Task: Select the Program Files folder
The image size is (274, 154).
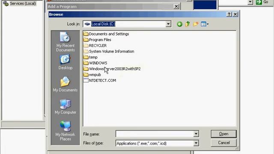Action: [97, 40]
